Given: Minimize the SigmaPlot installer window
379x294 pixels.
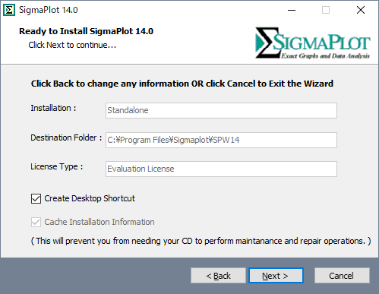Looking at the screenshot, I should point(292,10).
